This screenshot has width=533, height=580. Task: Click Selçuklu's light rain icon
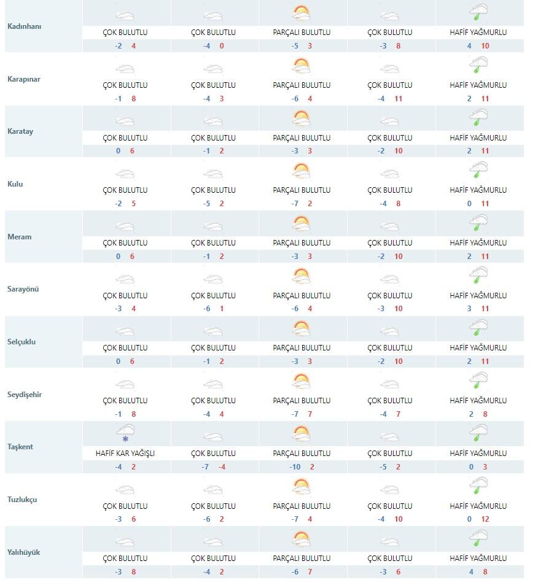478,328
